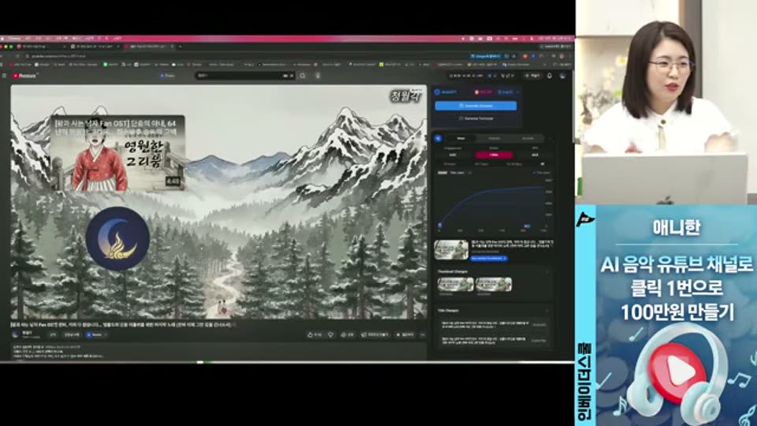Image resolution: width=757 pixels, height=426 pixels.
Task: Click the blue Generate Summary button
Action: [x=475, y=106]
